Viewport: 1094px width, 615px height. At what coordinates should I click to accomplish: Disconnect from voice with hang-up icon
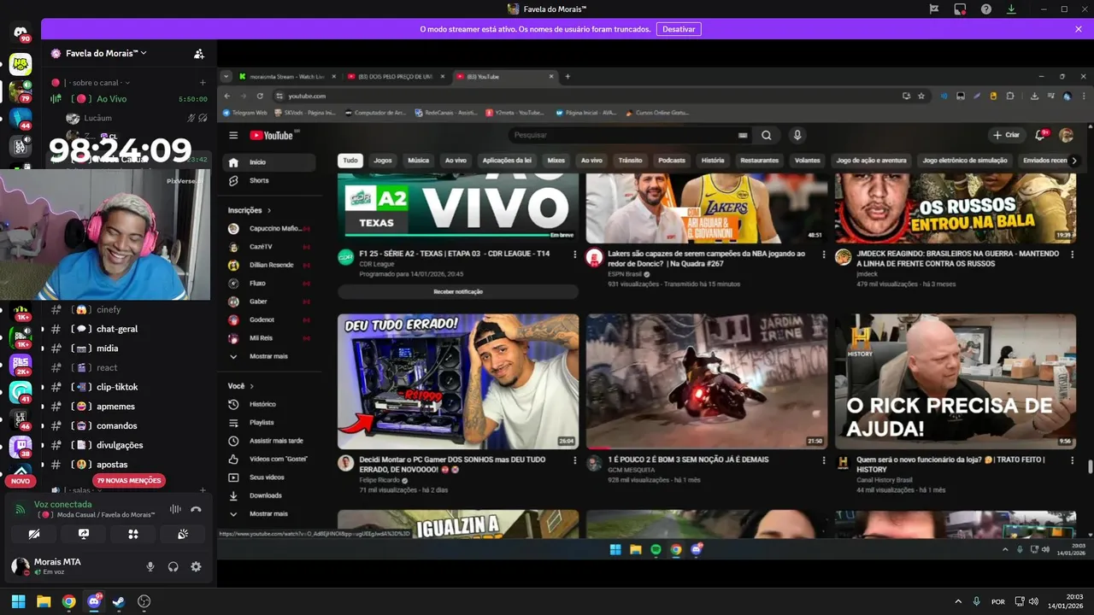[x=196, y=509]
